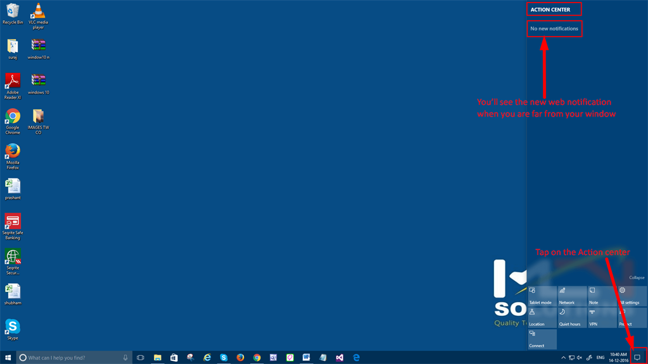Open Skype from the taskbar
The height and width of the screenshot is (364, 648).
(224, 358)
